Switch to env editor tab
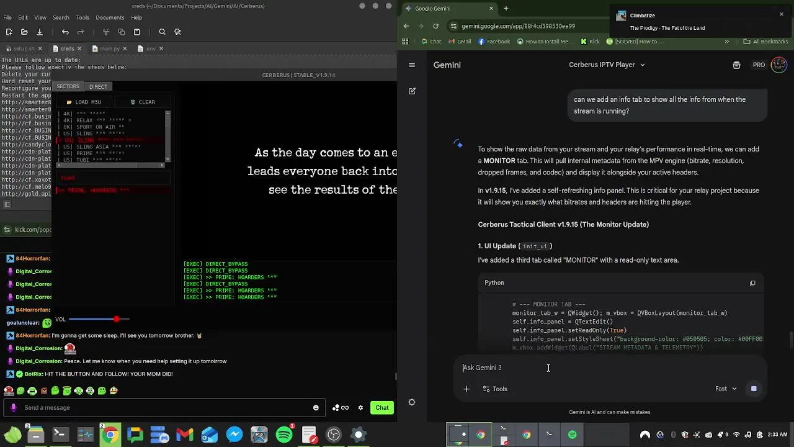The width and height of the screenshot is (794, 447). 151,48
